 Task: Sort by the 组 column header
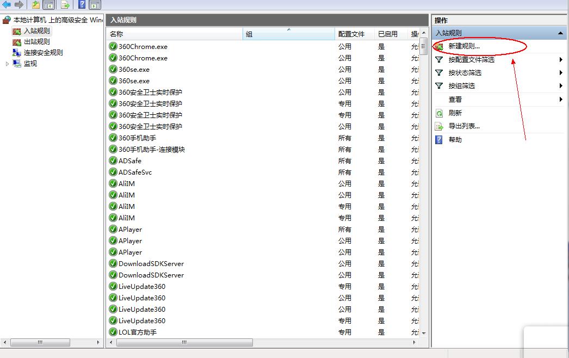[288, 34]
